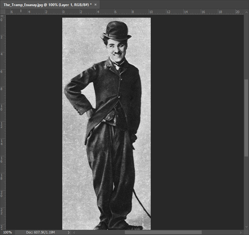
Task: Click the horizontal scrollbar right arrow
Action: (x=240, y=233)
